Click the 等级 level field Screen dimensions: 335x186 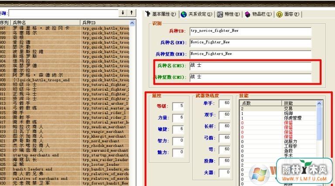pos(178,106)
